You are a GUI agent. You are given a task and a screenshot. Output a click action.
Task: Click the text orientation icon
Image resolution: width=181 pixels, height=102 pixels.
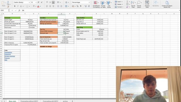(58, 2)
